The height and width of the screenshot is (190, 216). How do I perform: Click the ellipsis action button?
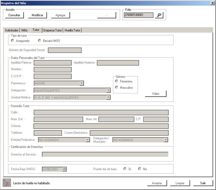107,15
